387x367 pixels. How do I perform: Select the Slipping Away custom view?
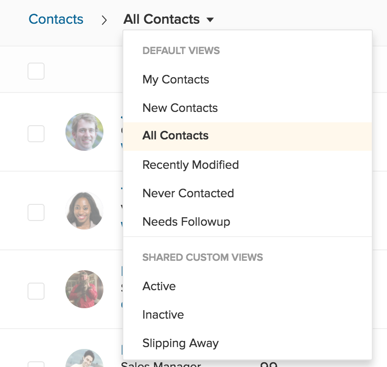click(x=180, y=343)
